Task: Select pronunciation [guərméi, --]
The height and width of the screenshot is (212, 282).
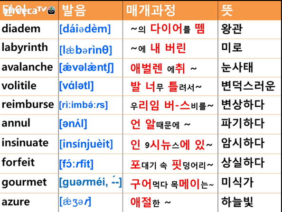Action: point(91,182)
